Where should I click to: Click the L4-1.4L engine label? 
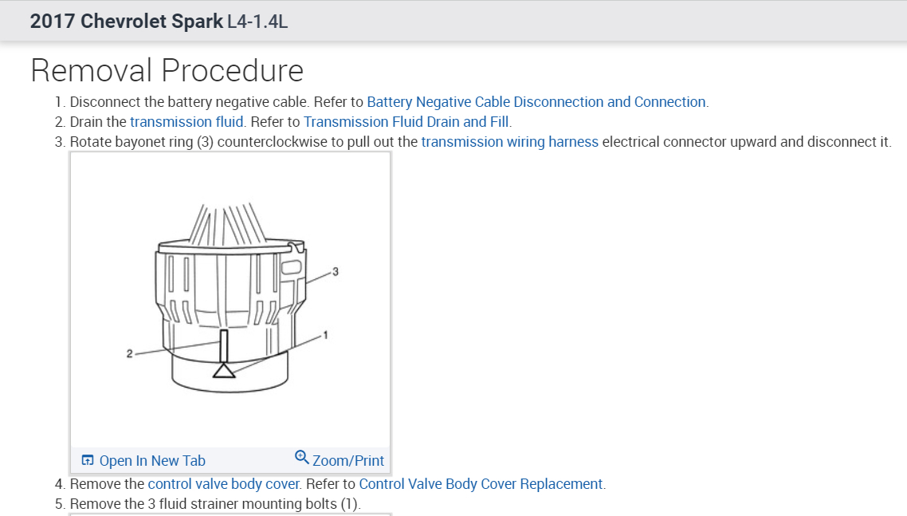(257, 22)
